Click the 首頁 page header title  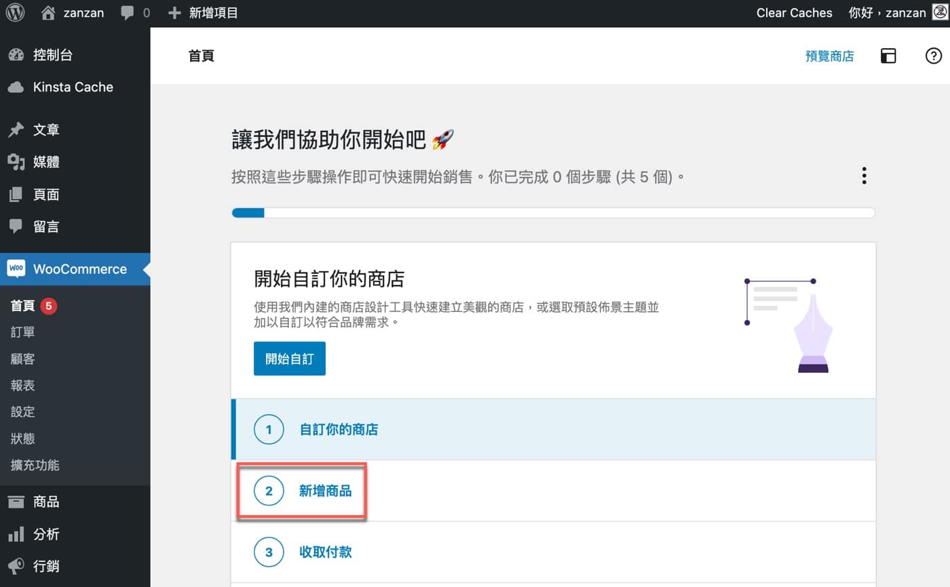point(202,56)
